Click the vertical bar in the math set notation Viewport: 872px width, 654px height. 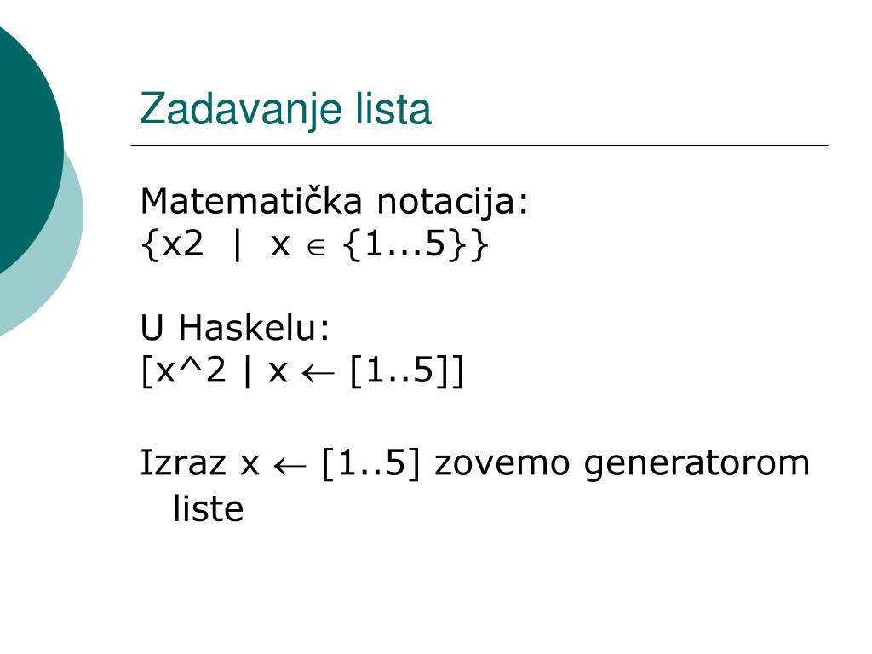238,244
